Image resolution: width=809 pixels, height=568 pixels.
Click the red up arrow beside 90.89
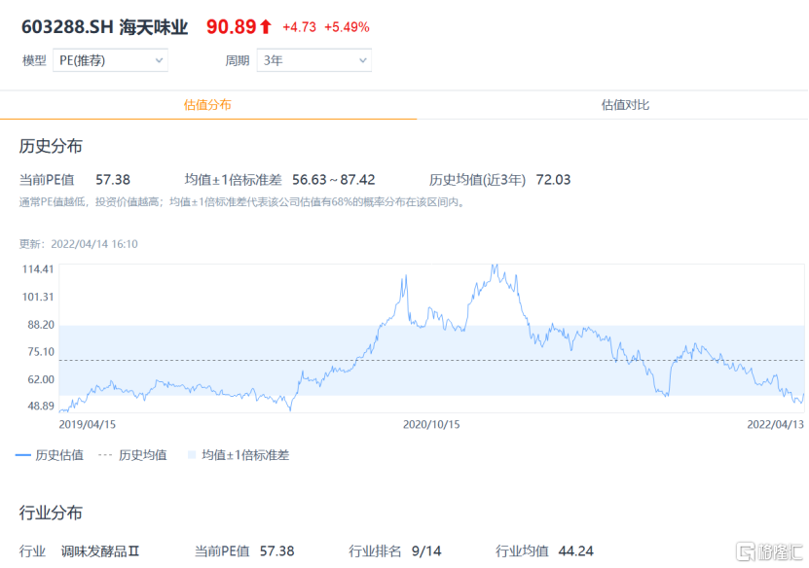pos(266,27)
